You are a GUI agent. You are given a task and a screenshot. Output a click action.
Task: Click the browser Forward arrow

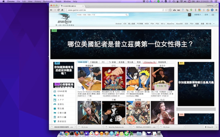point(55,10)
